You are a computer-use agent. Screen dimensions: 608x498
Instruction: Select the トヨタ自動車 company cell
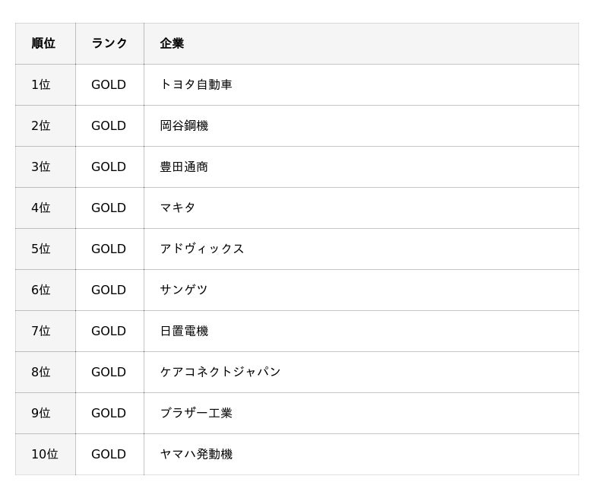tap(196, 84)
